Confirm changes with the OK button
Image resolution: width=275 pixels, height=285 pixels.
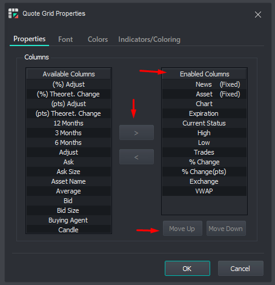coord(187,269)
